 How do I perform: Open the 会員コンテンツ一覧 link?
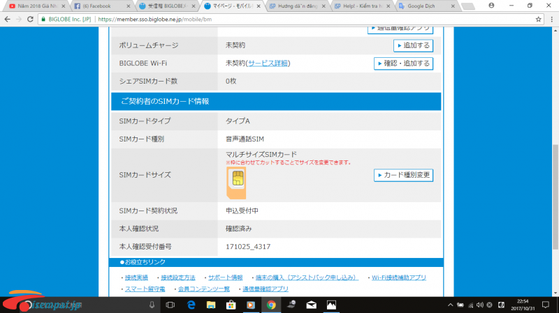click(x=204, y=289)
